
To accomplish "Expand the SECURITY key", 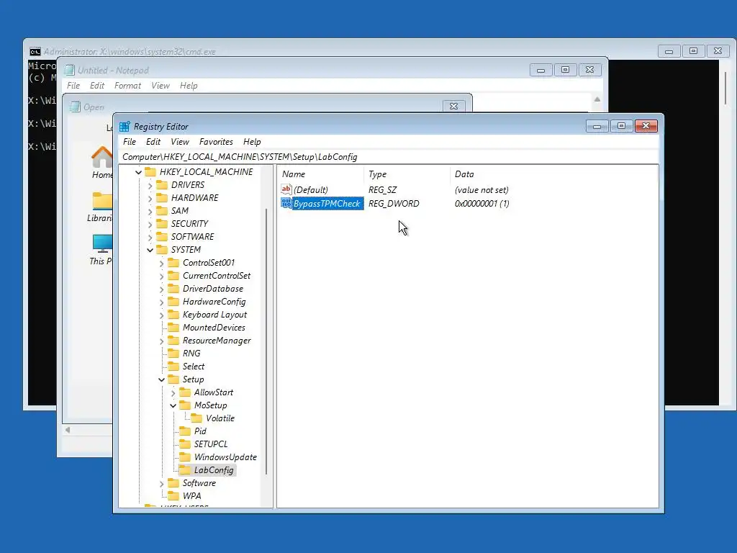I will click(150, 225).
